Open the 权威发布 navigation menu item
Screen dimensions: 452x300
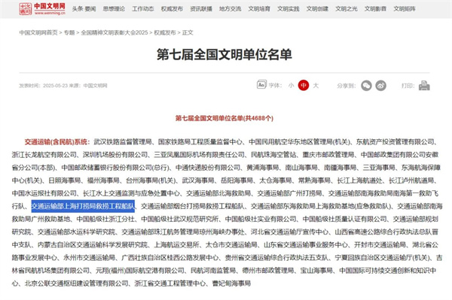coord(172,9)
